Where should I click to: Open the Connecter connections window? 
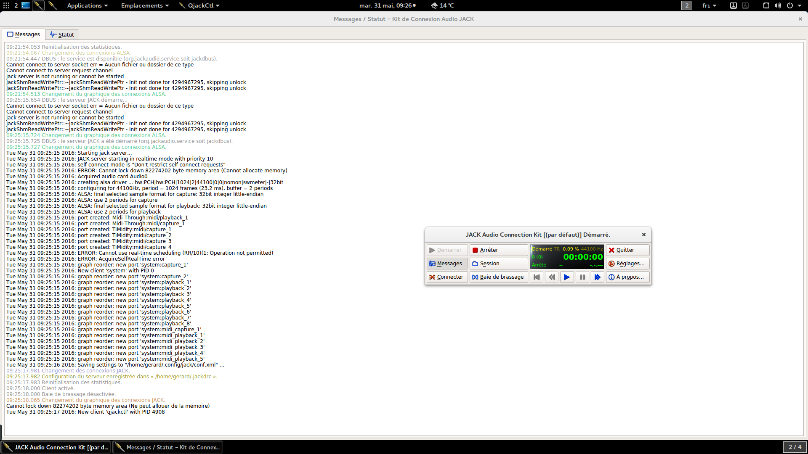(x=447, y=277)
